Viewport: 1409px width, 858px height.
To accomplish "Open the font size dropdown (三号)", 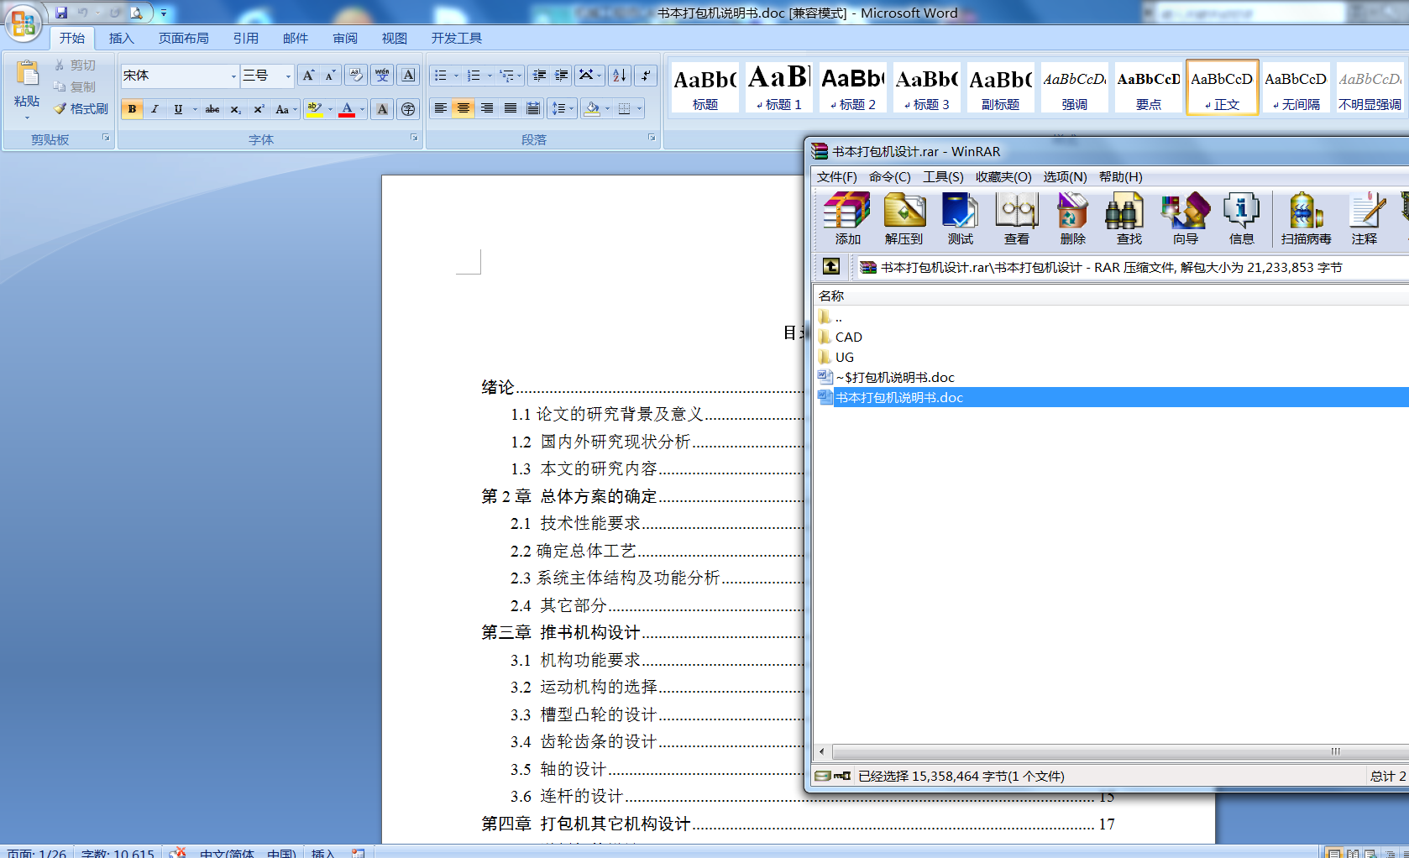I will point(288,76).
